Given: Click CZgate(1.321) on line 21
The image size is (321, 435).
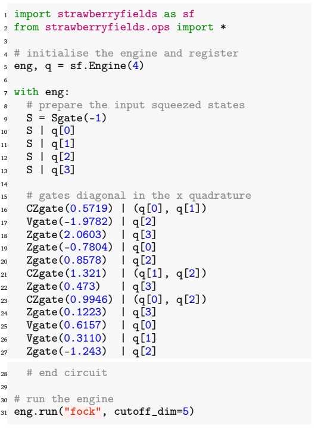Looking at the screenshot, I should (x=66, y=274).
